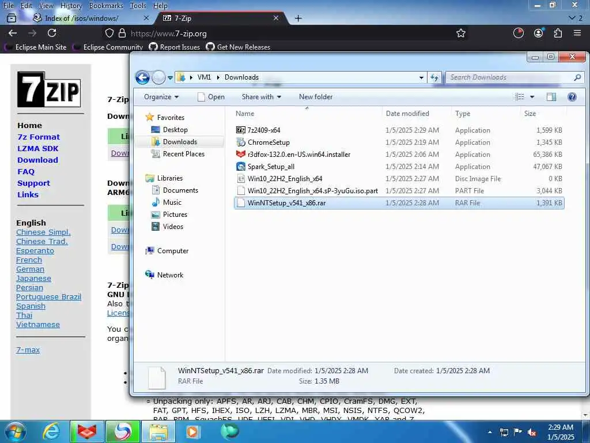
Task: Open the Download link in 7-Zip sidebar
Action: coord(37,160)
